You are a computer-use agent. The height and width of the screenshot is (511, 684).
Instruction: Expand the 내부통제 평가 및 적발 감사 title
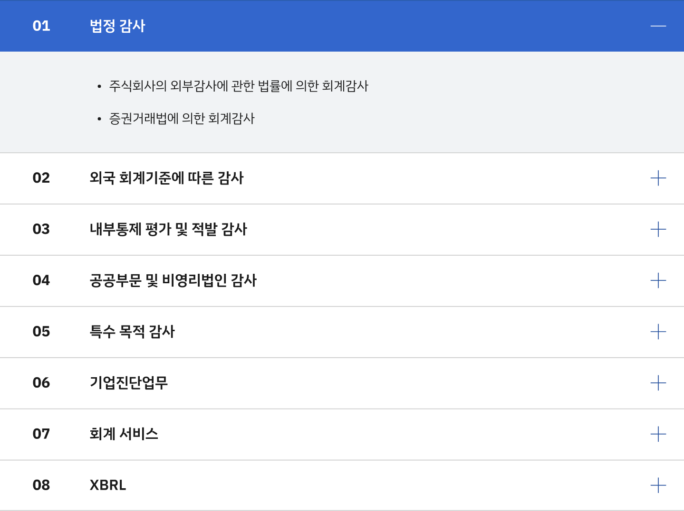tap(168, 230)
